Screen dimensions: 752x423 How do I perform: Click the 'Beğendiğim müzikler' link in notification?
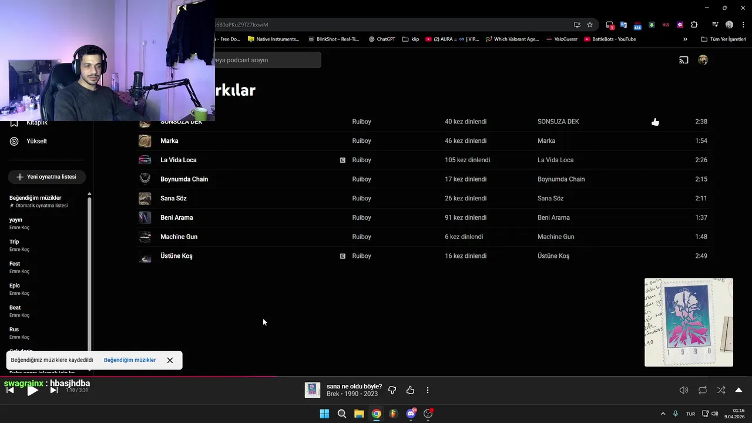130,360
